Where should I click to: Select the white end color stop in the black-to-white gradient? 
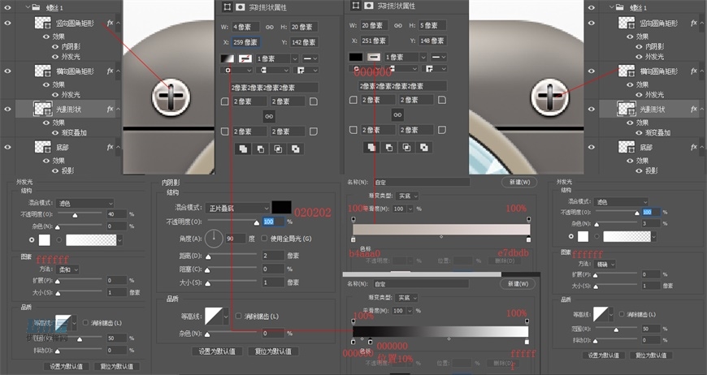tap(527, 342)
